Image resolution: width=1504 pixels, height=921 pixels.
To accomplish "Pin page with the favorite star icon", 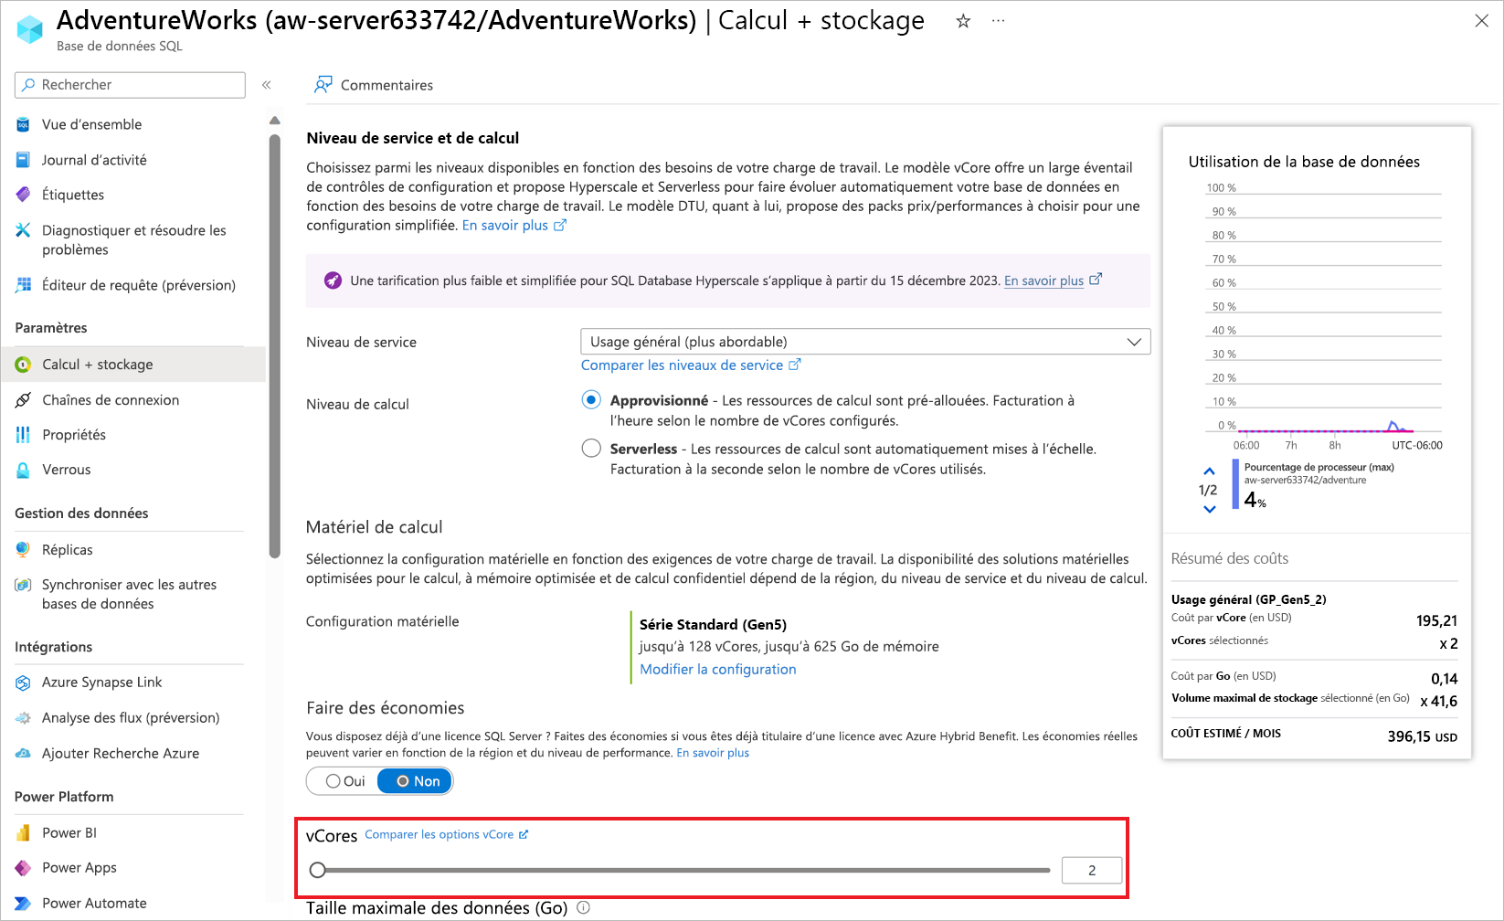I will coord(963,21).
